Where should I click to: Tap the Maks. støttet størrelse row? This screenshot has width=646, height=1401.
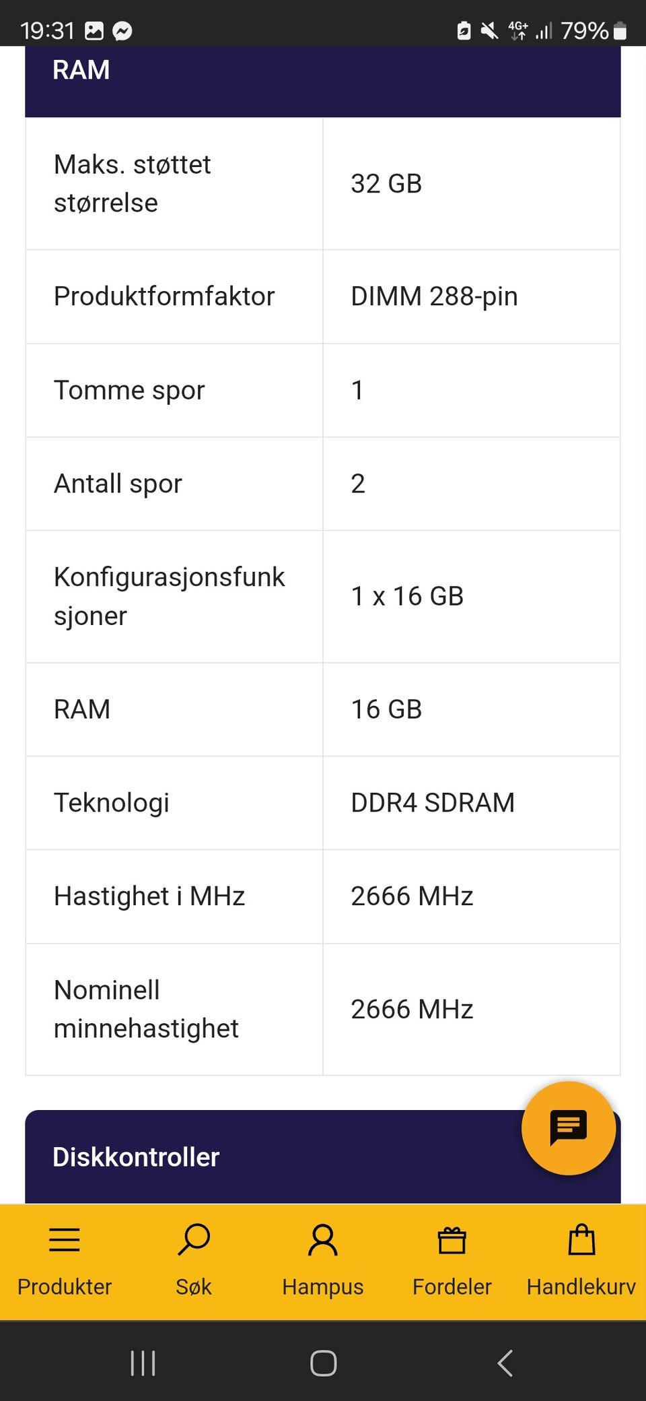(323, 183)
